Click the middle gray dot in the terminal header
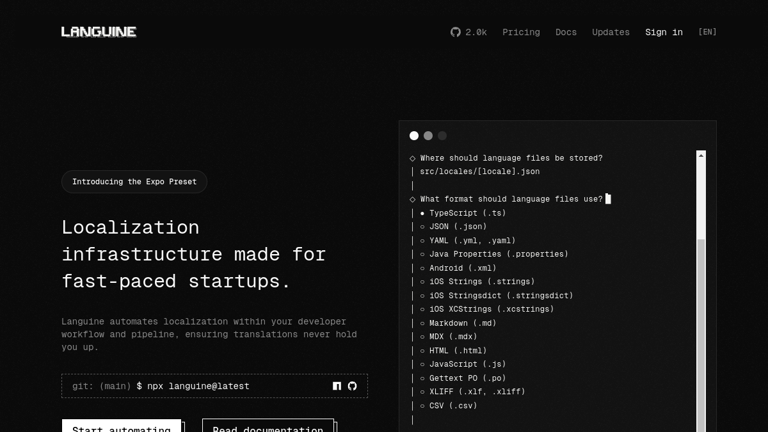Screen dimensions: 768x432 (428, 136)
